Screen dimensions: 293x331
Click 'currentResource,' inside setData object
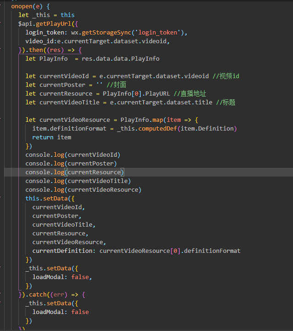(60, 234)
